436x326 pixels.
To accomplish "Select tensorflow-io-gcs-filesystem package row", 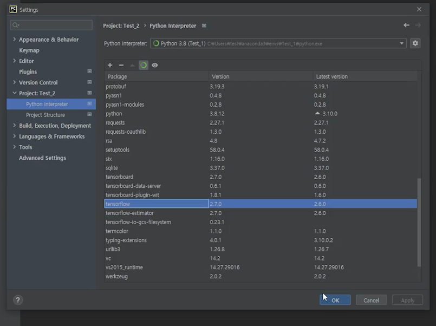I will point(261,222).
